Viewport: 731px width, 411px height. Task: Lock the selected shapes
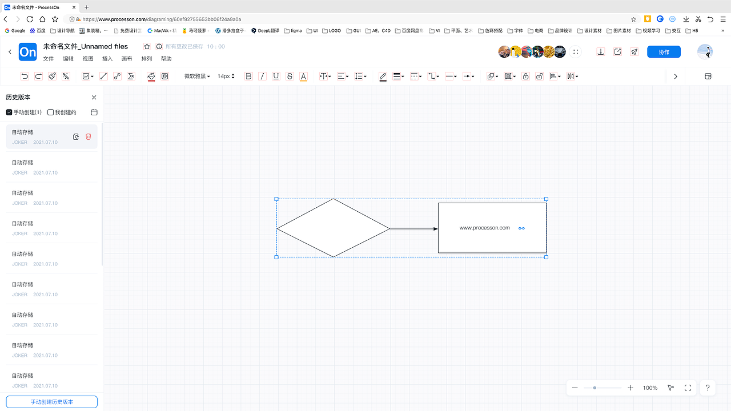click(x=525, y=76)
